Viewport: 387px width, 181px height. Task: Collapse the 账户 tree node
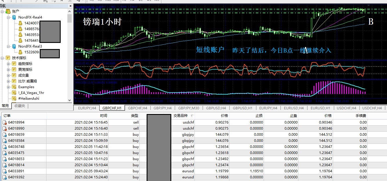[2, 11]
